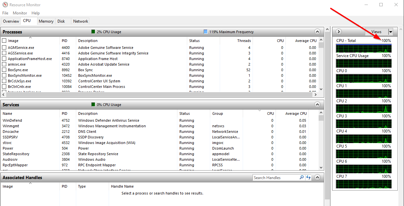Viewport: 404px width, 206px height.
Task: Check the BoxSyncMonitor.exe checkbox
Action: (4, 75)
